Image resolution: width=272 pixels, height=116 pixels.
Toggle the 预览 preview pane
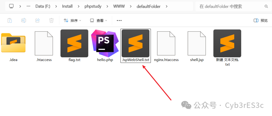click(261, 20)
